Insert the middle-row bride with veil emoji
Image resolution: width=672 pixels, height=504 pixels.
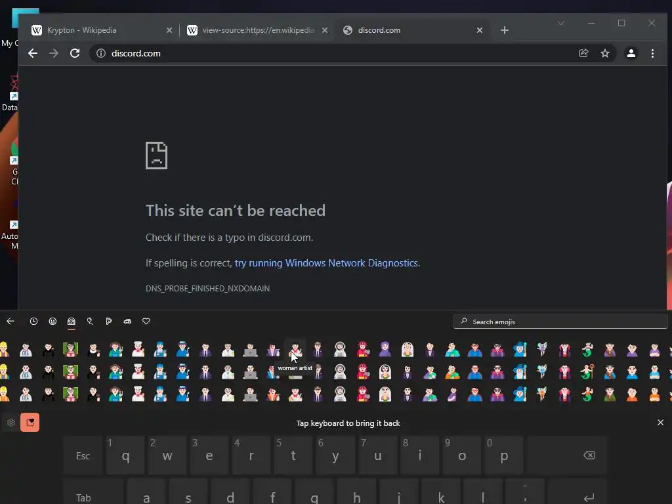(385, 371)
